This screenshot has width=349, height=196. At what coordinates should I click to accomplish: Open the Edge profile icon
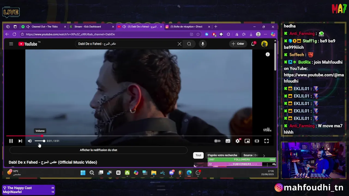(258, 34)
